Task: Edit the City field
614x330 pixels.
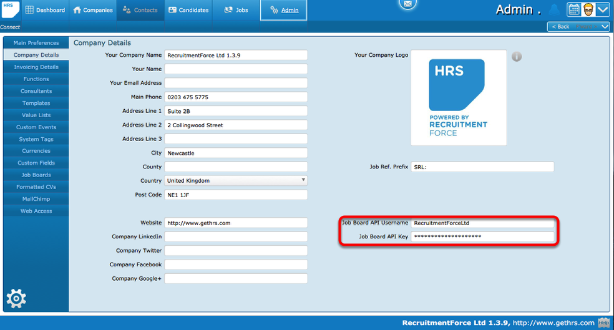Action: pos(236,153)
